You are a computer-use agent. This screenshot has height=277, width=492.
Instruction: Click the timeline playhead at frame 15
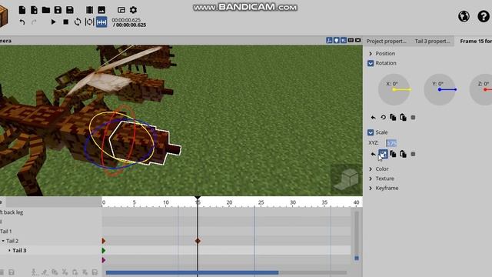[198, 199]
